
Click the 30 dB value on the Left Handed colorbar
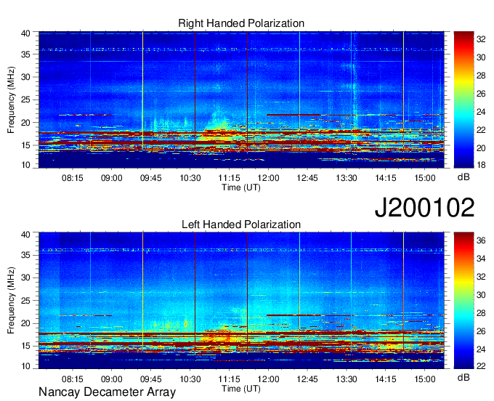(481, 295)
